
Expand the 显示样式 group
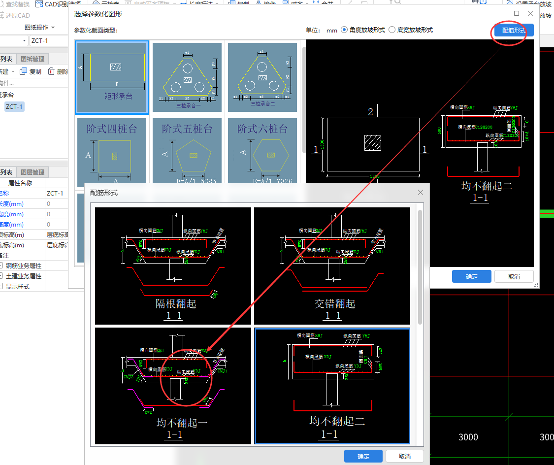point(1,286)
